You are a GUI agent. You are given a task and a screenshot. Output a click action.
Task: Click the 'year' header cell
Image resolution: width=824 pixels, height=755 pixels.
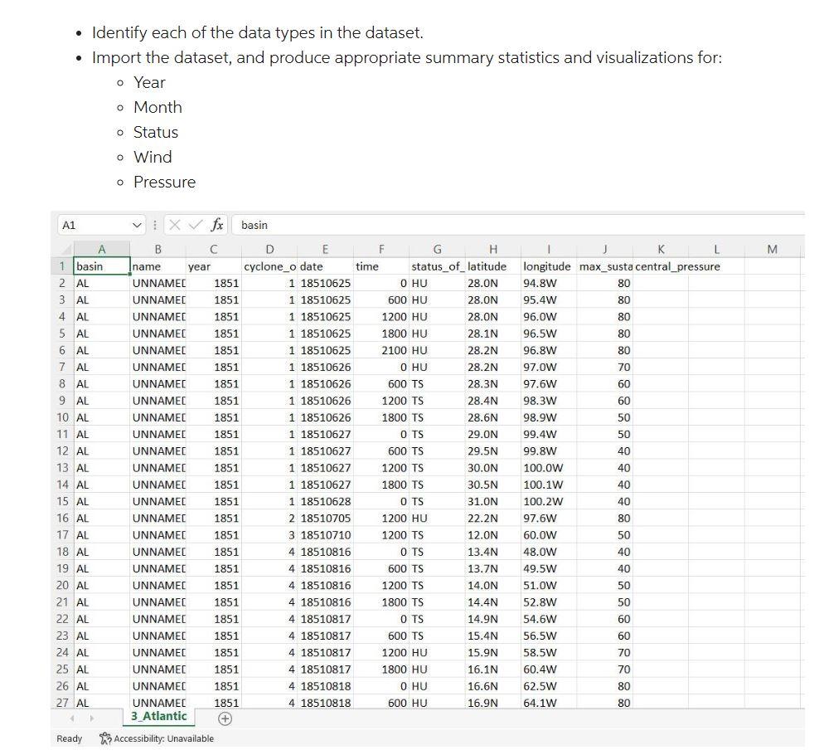click(x=213, y=266)
